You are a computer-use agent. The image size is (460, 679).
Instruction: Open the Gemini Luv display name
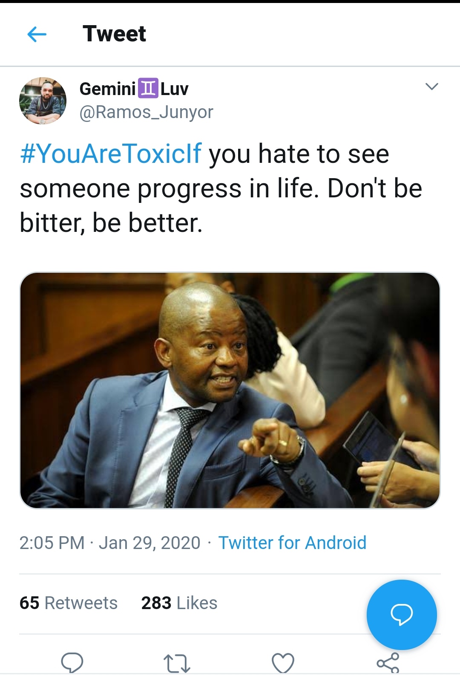click(x=134, y=89)
